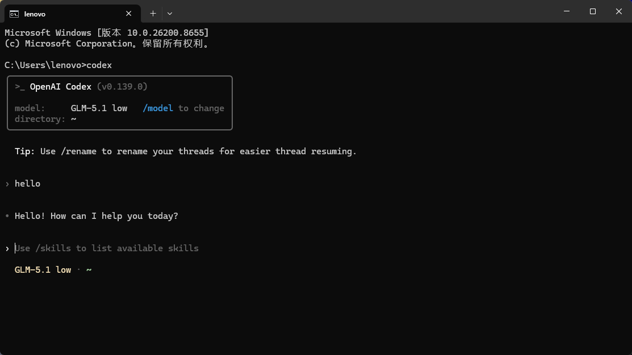Image resolution: width=632 pixels, height=355 pixels.
Task: Maximize the terminal window
Action: point(592,11)
